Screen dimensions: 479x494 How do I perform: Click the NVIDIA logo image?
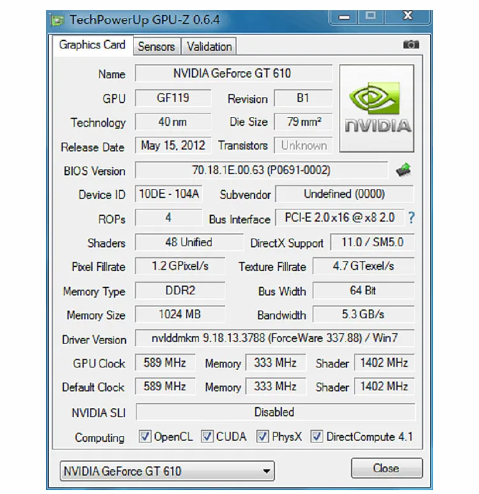377,109
